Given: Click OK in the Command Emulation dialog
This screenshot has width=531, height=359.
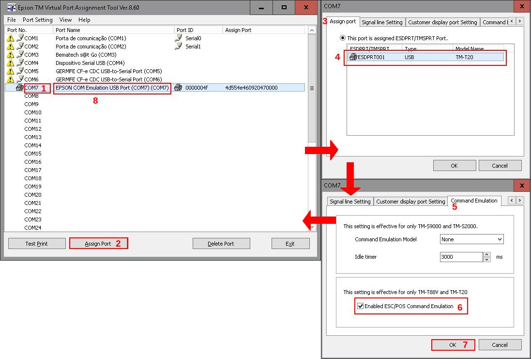Looking at the screenshot, I should [x=453, y=345].
